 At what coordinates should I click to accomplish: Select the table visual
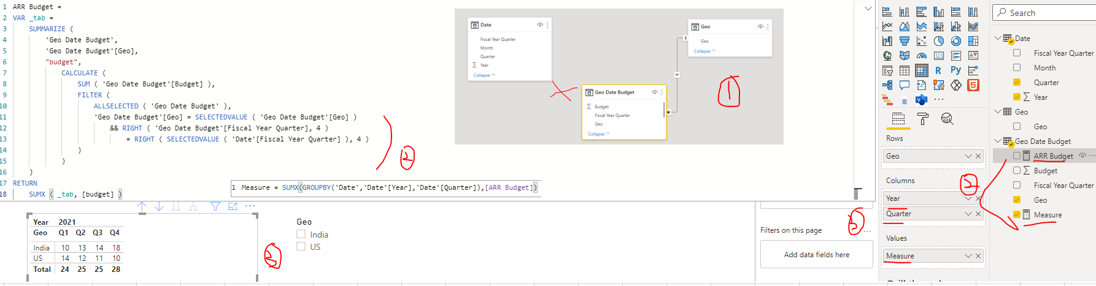905,70
